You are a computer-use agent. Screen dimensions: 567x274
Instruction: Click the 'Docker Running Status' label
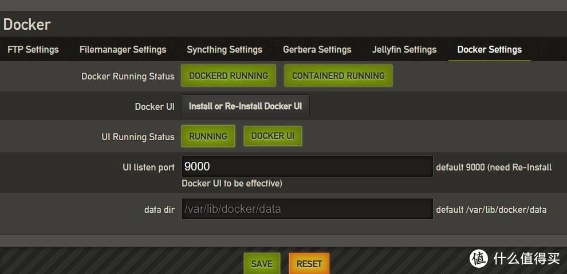coord(128,76)
